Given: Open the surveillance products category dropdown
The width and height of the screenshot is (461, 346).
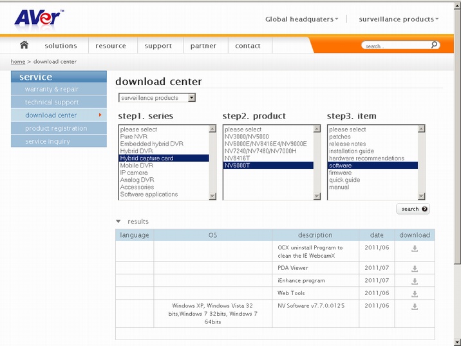Looking at the screenshot, I should pyautogui.click(x=158, y=98).
